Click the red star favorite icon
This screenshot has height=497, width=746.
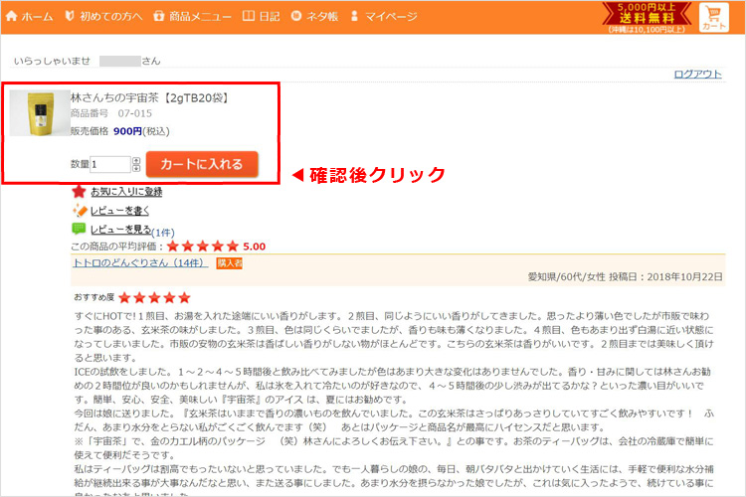tap(80, 191)
